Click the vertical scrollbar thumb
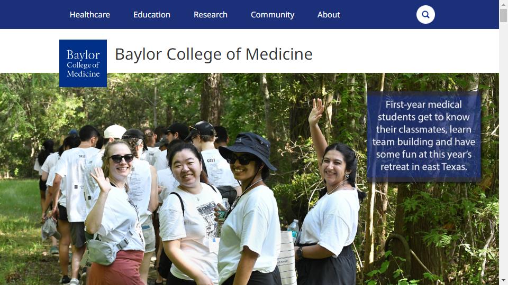508x285 pixels. 503,16
